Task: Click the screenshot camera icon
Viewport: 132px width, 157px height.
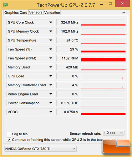Action: tap(124, 13)
